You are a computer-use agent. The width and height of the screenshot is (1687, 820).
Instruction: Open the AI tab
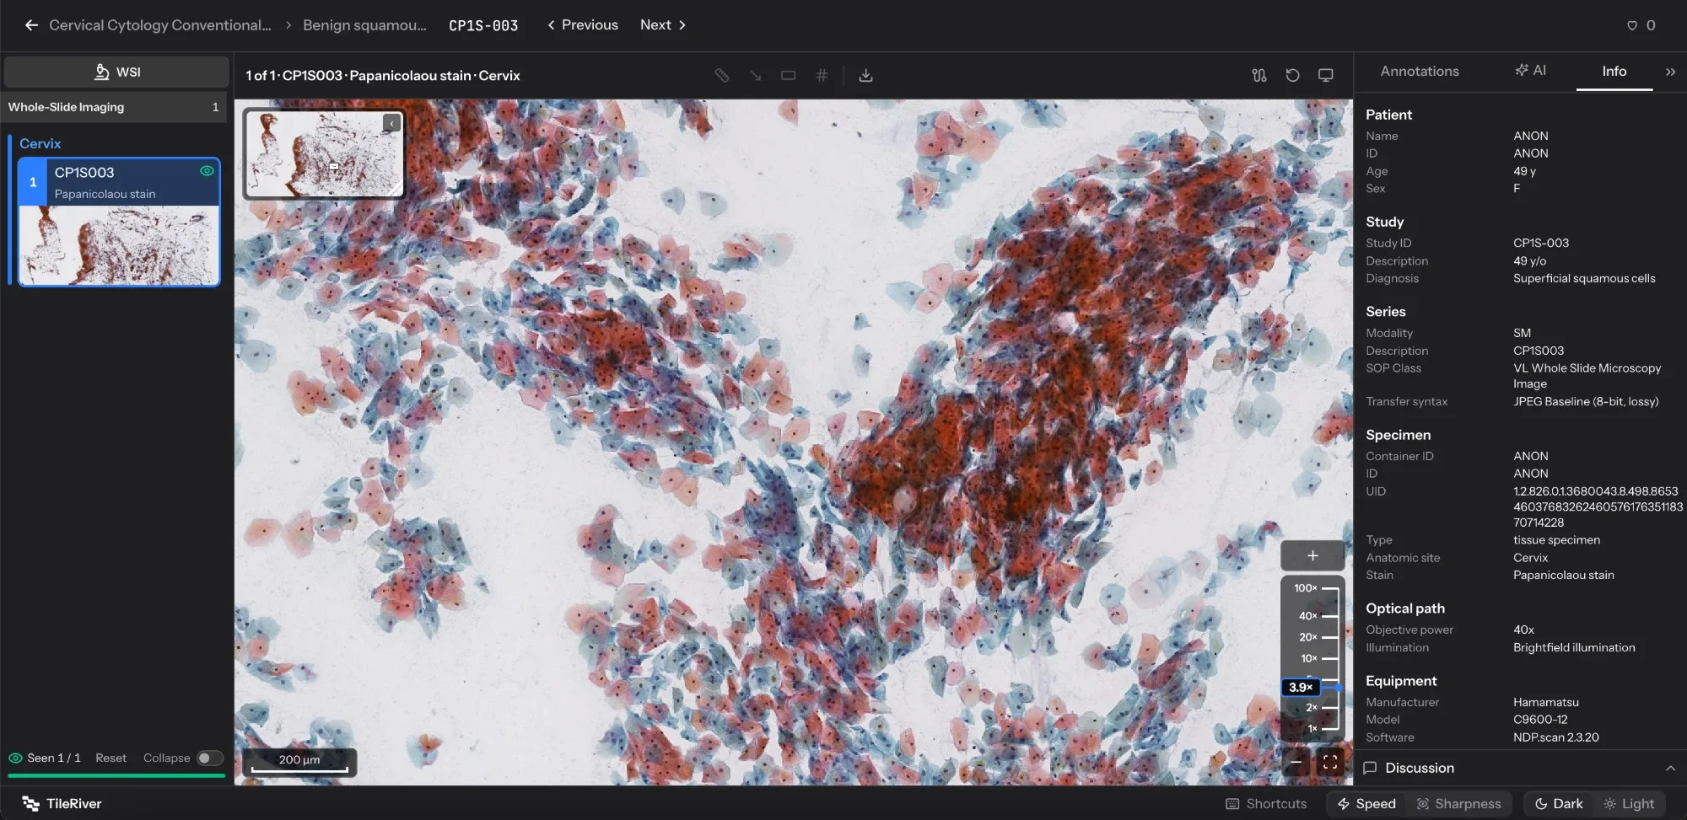1531,71
